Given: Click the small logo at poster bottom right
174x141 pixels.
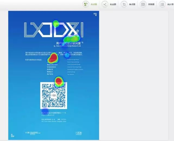Looking at the screenshot, I should pyautogui.click(x=79, y=133).
